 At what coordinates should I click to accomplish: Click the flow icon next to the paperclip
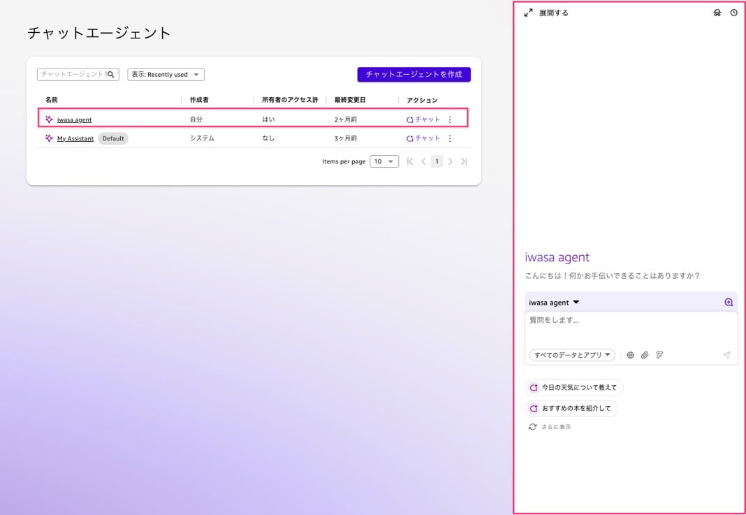point(659,355)
